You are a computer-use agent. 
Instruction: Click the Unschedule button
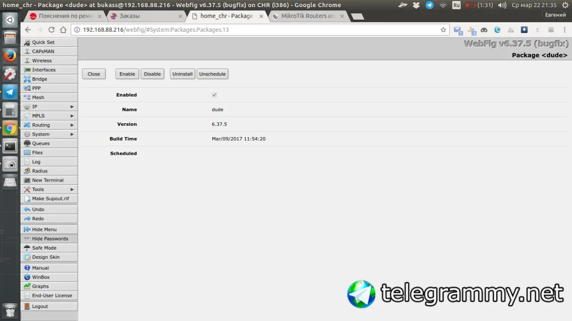point(212,74)
